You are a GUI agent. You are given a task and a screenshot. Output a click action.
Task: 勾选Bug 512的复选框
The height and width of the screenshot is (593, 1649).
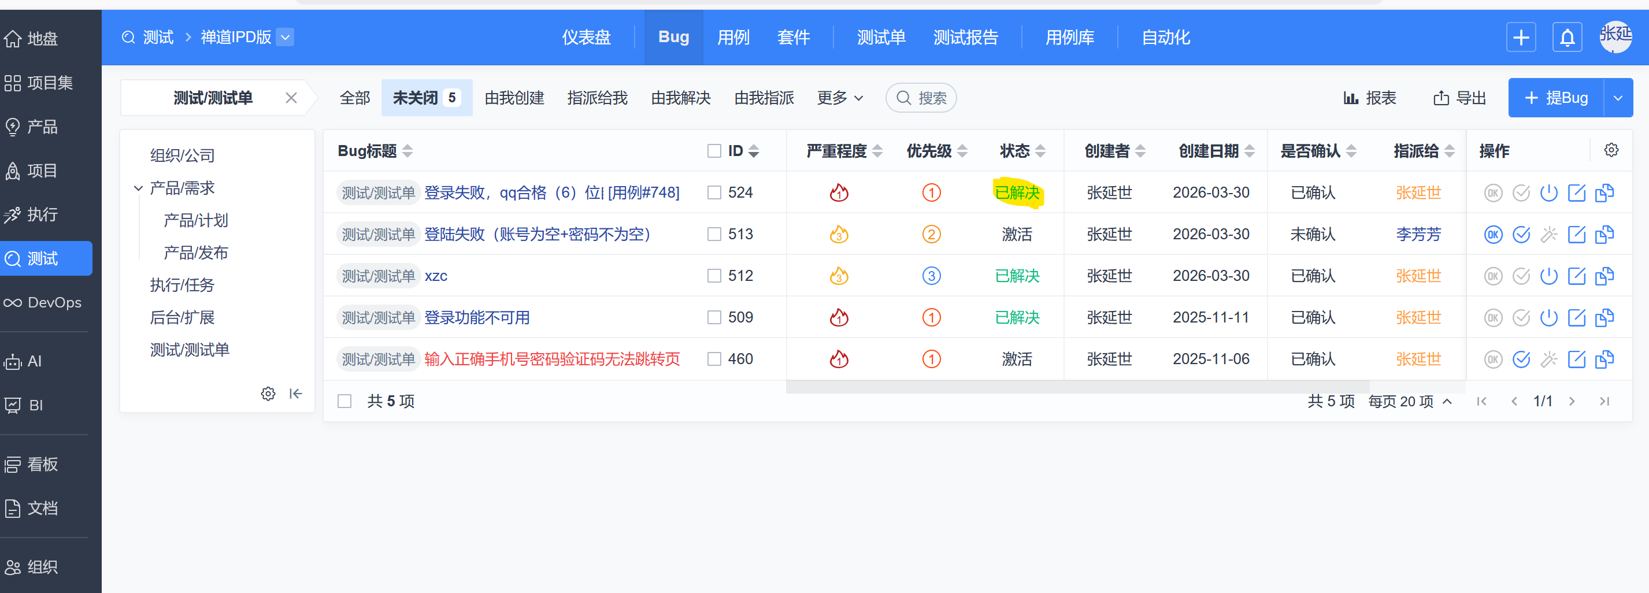tap(715, 275)
